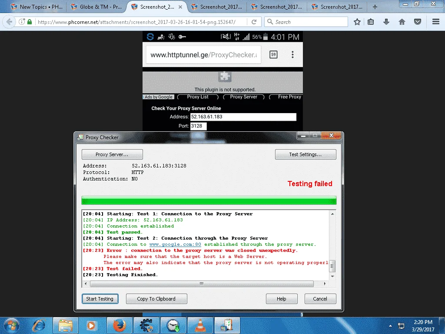Switch to New Topics PH tab
The height and width of the screenshot is (334, 445).
pyautogui.click(x=37, y=7)
